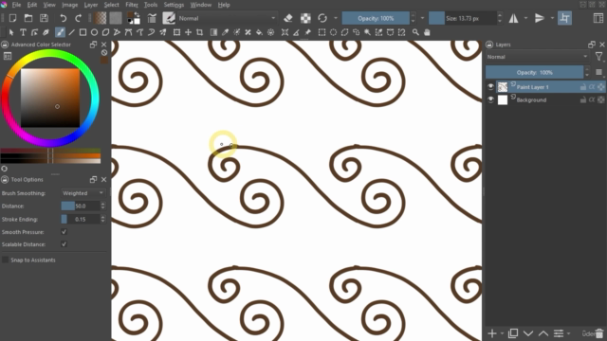This screenshot has width=607, height=341.
Task: Open the Edit menu
Action: 32,5
